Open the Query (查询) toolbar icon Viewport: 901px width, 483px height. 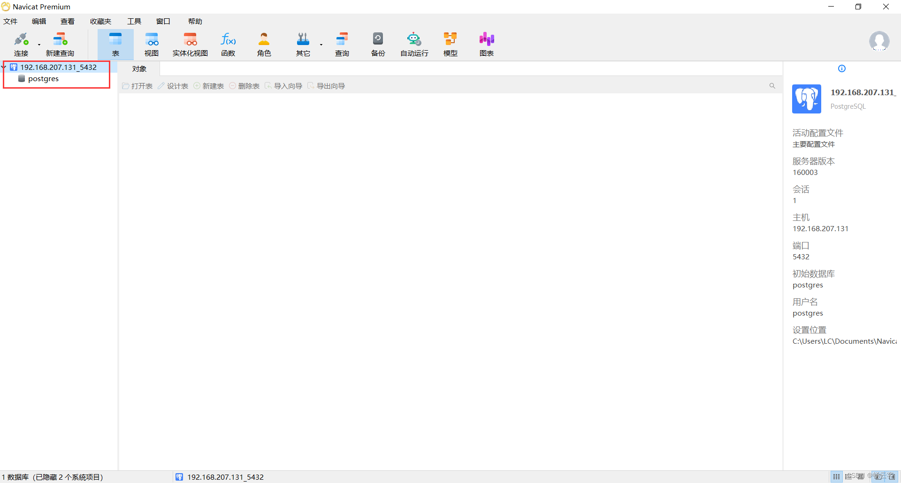tap(342, 44)
